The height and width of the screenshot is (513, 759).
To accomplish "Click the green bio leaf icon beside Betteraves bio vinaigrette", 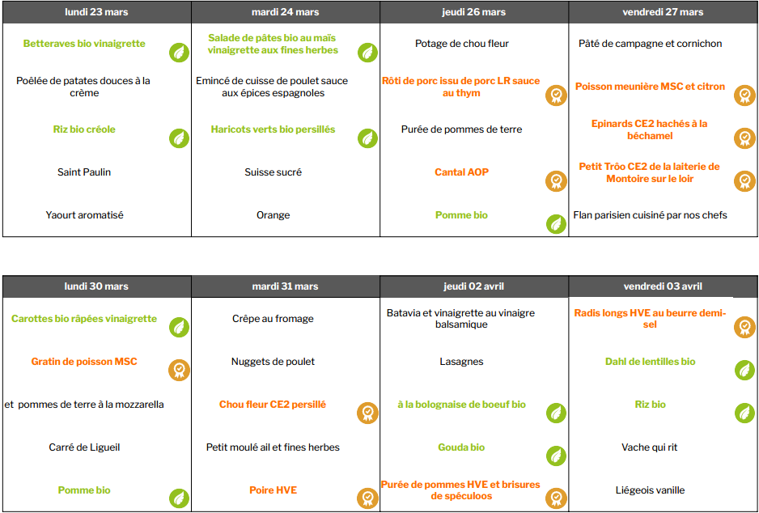I will tap(179, 53).
